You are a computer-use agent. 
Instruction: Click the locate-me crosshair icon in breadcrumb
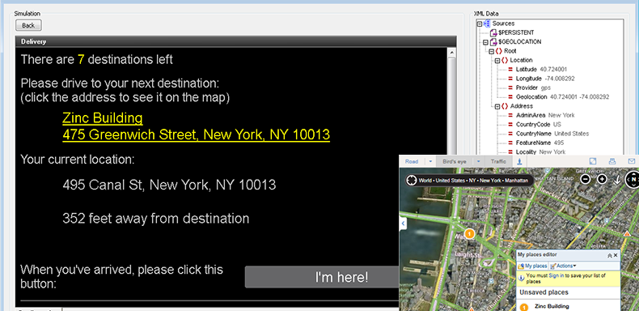coord(412,180)
